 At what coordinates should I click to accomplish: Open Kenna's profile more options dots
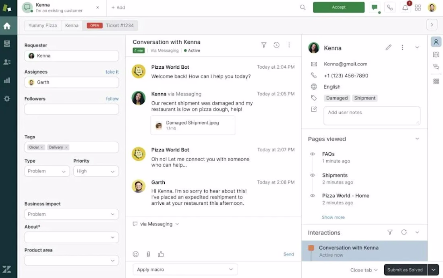pyautogui.click(x=402, y=47)
